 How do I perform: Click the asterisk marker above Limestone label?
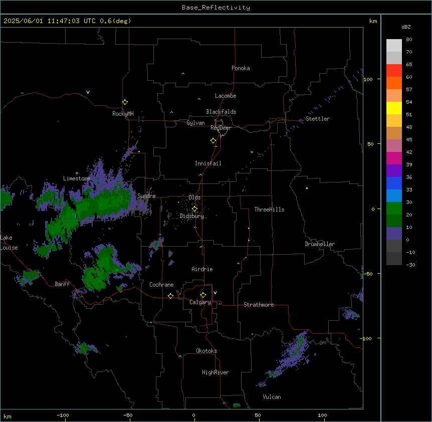click(77, 173)
